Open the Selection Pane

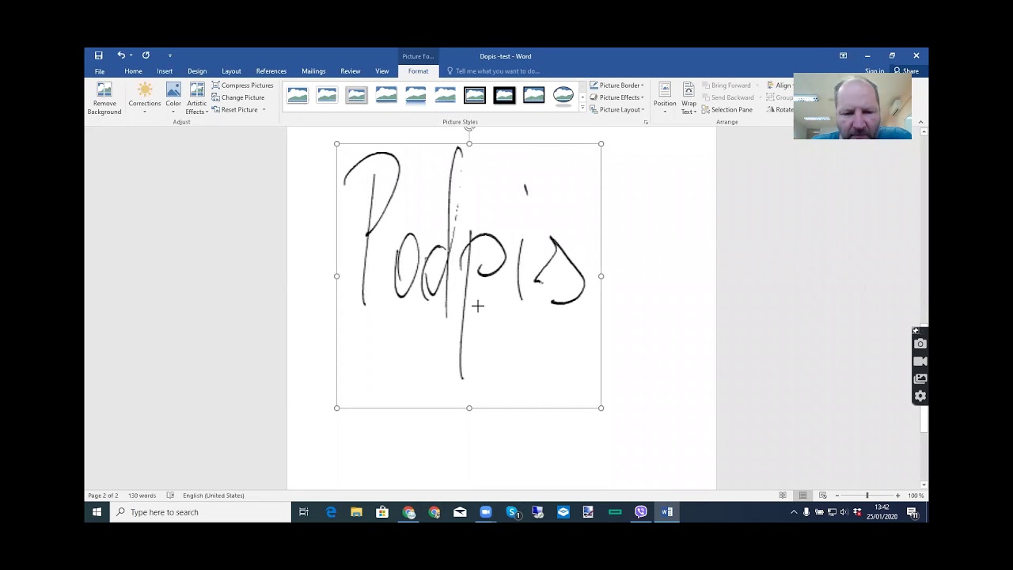coord(727,109)
